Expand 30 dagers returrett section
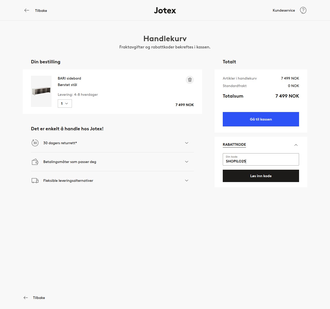The height and width of the screenshot is (309, 330). [112, 143]
